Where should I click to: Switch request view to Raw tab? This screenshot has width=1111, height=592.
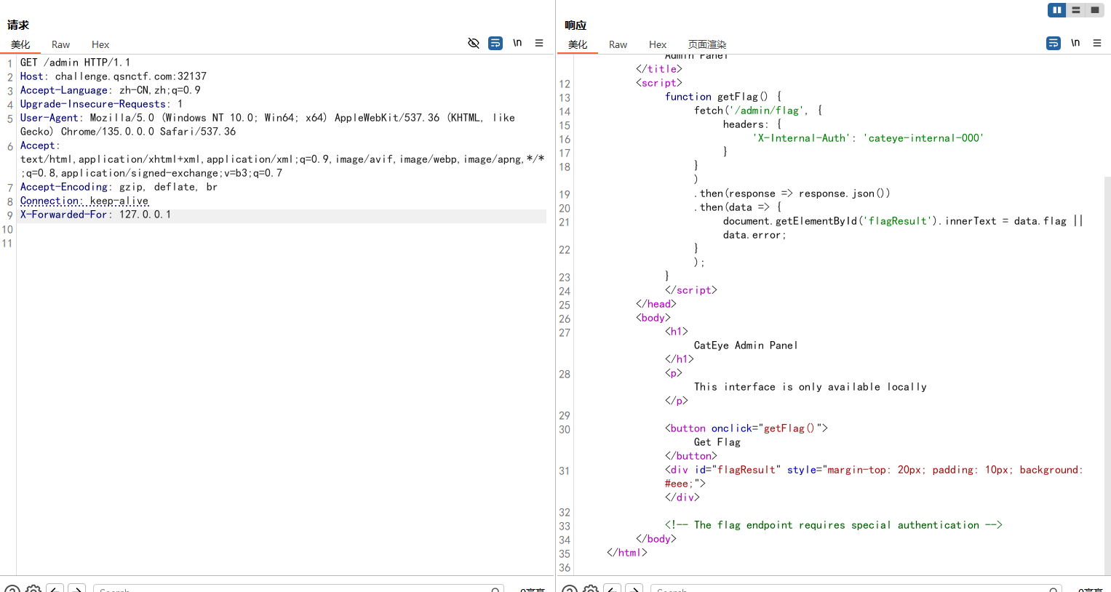[61, 44]
